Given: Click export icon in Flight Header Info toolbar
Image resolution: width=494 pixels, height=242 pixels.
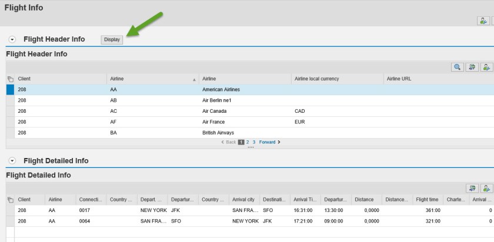Looking at the screenshot, I should click(472, 68).
